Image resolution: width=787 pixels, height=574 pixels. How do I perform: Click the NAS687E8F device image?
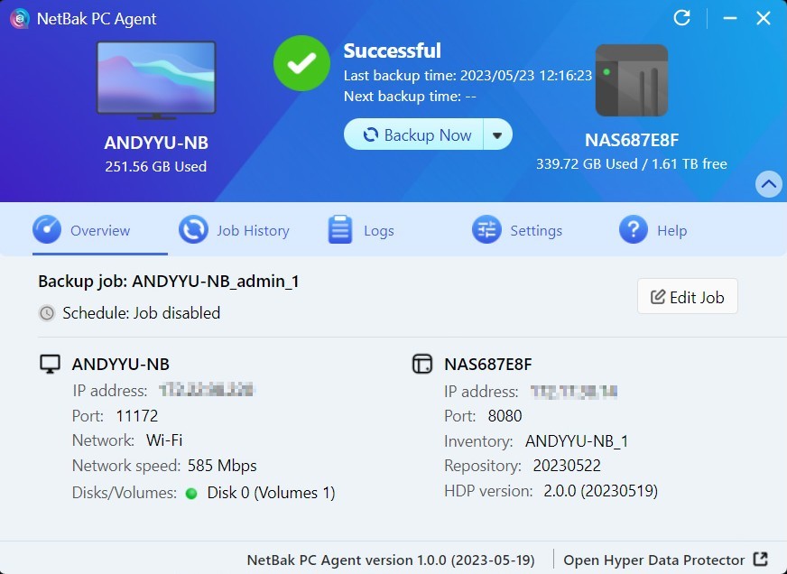[x=631, y=81]
